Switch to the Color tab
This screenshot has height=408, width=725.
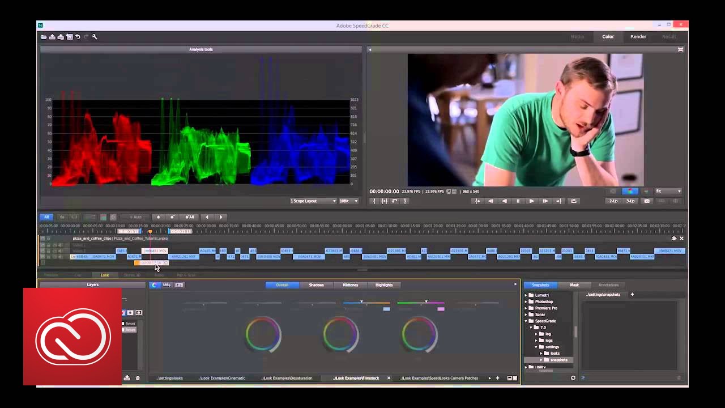[608, 37]
